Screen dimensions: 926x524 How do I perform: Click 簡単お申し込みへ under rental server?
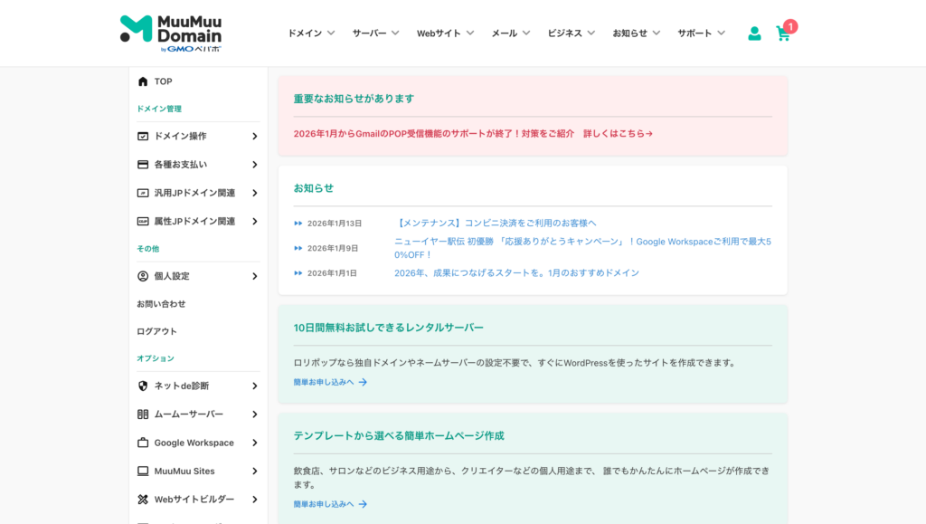[x=330, y=382]
